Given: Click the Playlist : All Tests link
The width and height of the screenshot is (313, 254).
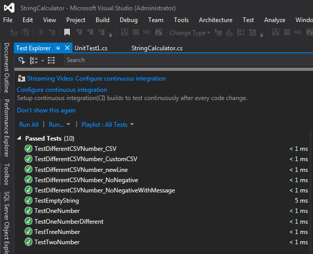Looking at the screenshot, I should [104, 125].
